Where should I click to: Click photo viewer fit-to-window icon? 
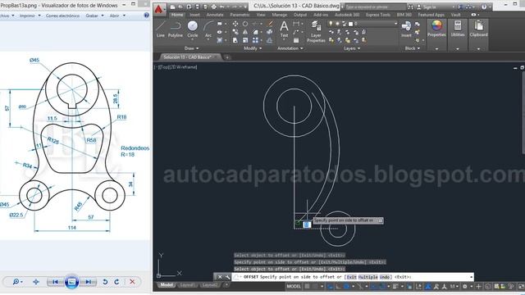(36, 282)
